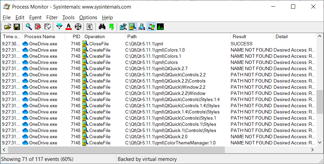Select the row with path qml\QtQuick.2.0
Screen dimensions: 324x164
coord(159,137)
